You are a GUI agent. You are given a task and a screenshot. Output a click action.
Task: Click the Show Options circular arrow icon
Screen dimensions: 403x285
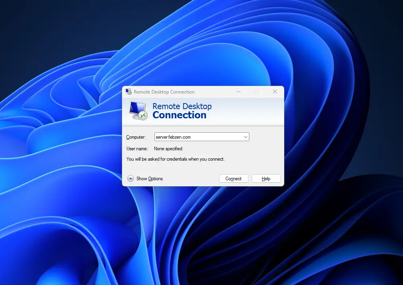point(130,179)
